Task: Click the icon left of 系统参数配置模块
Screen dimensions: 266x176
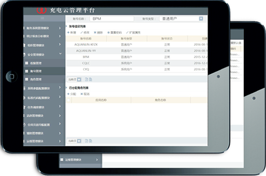Action: pyautogui.click(x=24, y=88)
